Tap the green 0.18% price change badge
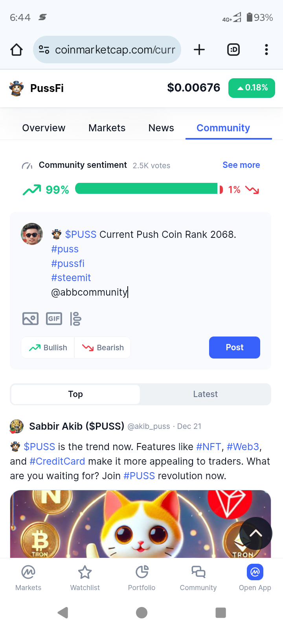 tap(252, 88)
